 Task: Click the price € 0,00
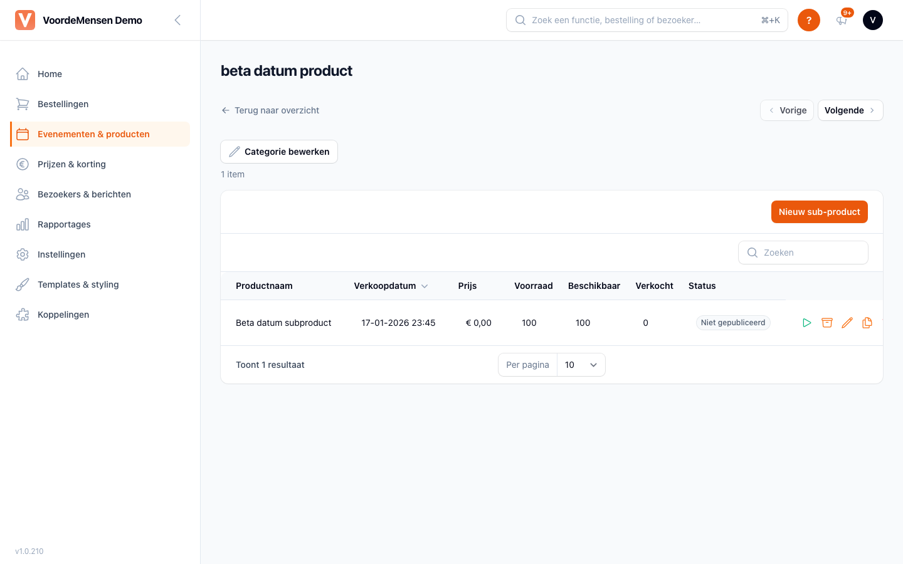point(478,323)
